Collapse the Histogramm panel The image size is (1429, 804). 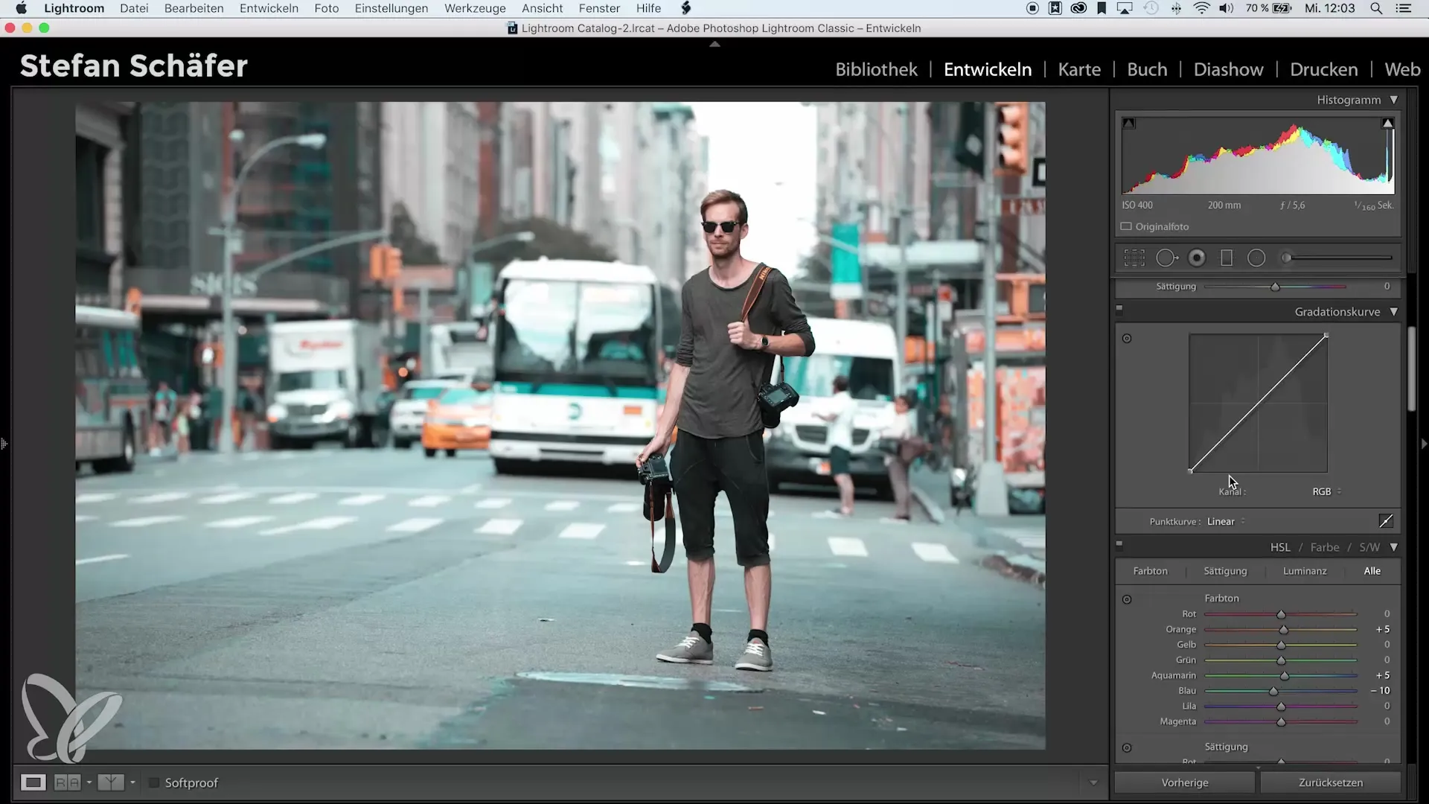1394,100
